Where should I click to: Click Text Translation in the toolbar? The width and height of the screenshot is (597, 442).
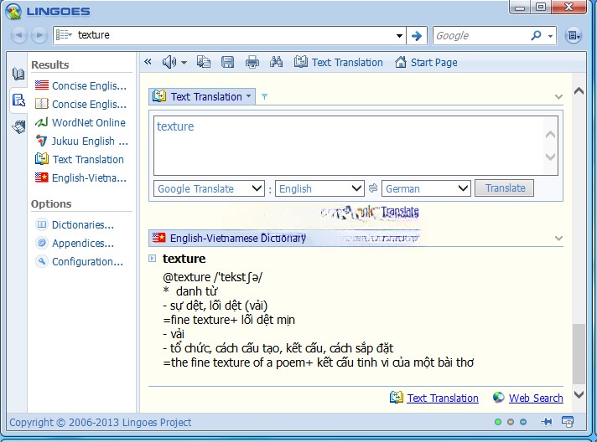(x=339, y=62)
